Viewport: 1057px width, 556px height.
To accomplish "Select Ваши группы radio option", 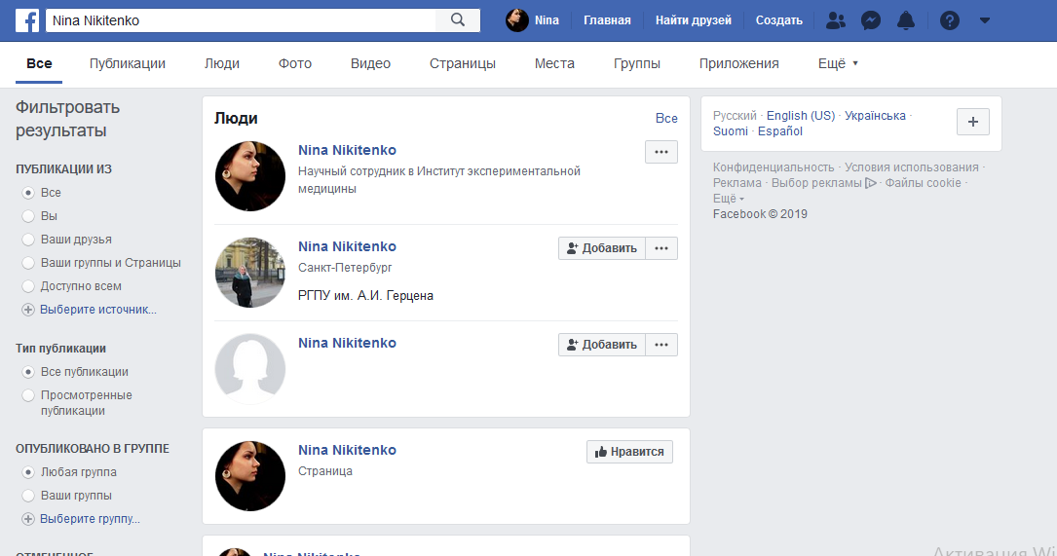I will click(x=28, y=496).
